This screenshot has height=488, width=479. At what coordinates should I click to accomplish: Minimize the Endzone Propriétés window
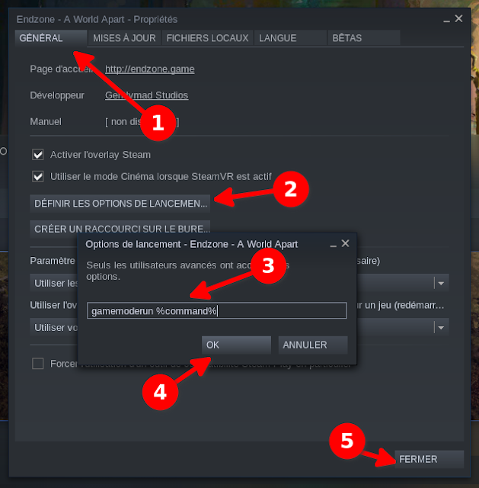pyautogui.click(x=446, y=21)
